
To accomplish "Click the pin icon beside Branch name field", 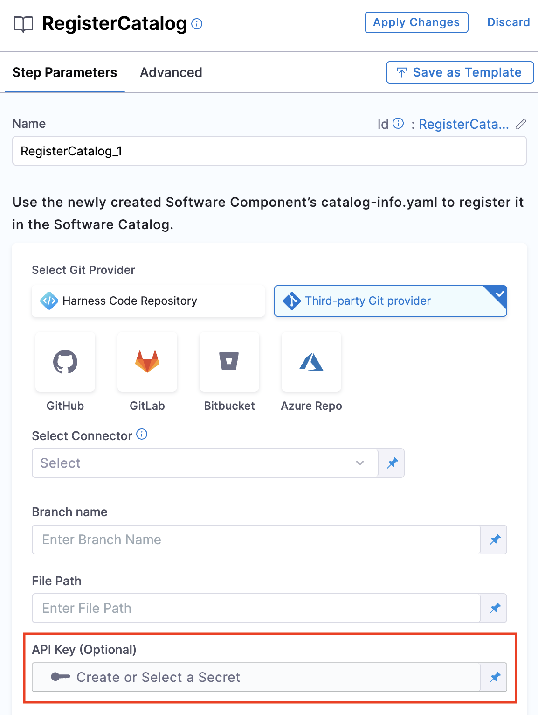I will [x=495, y=540].
